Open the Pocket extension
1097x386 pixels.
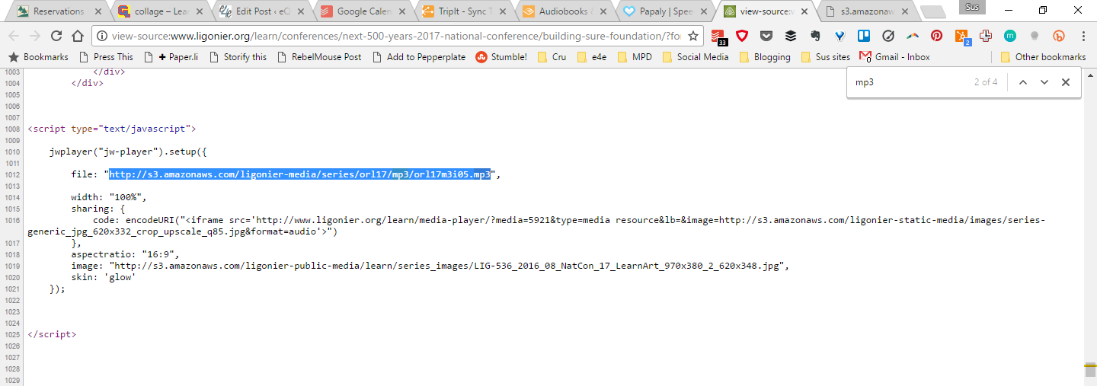(x=766, y=36)
